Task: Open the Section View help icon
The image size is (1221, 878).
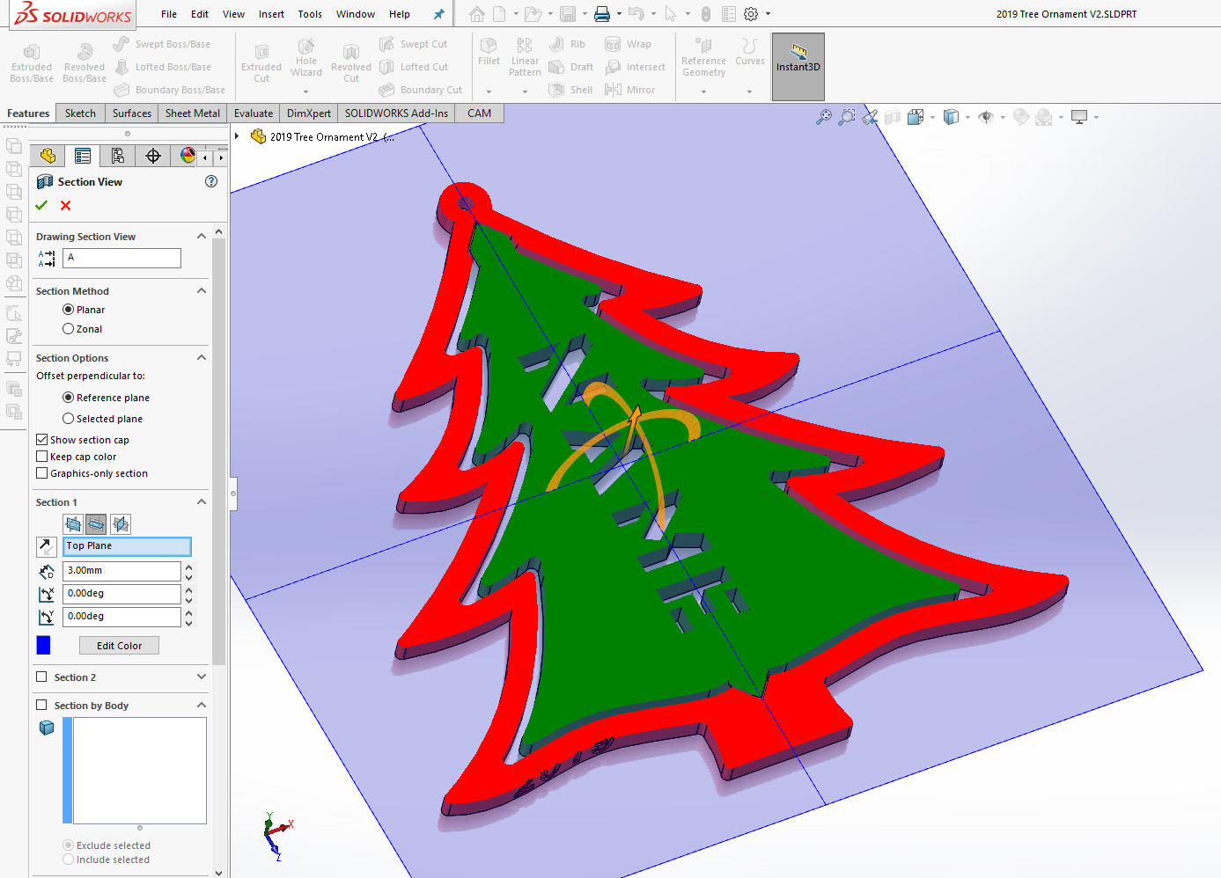Action: pos(211,181)
